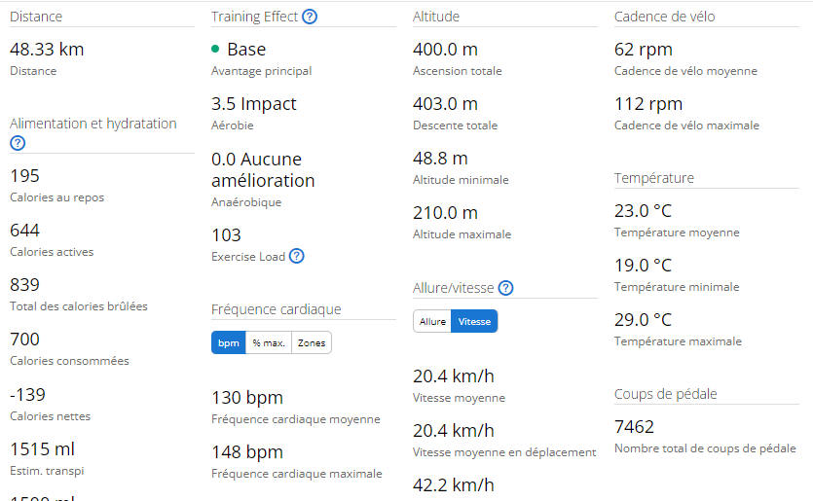813x501 pixels.
Task: Show heart rate Zones view
Action: tap(312, 343)
